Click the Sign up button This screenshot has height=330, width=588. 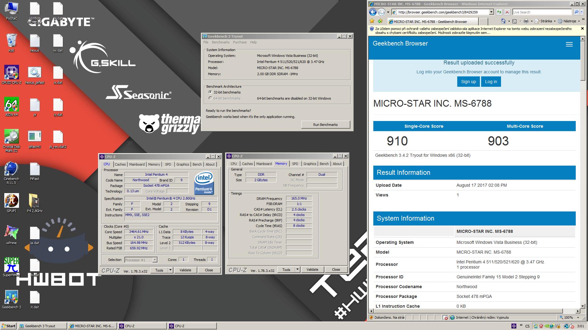[468, 82]
